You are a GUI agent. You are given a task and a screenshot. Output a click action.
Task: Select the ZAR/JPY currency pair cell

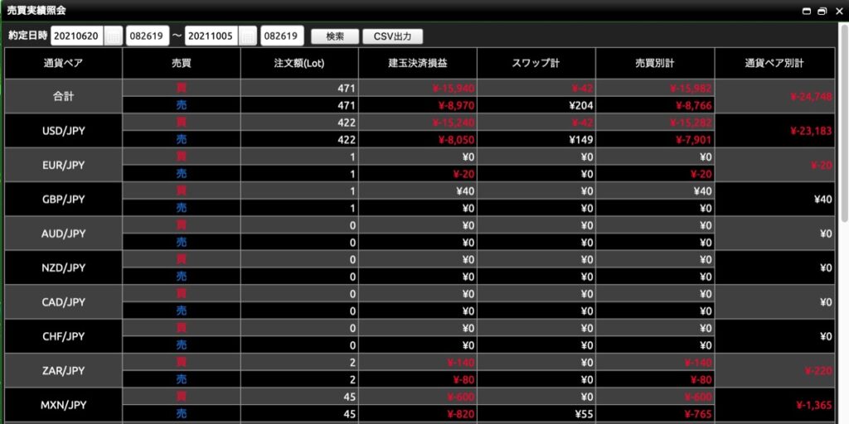click(63, 370)
